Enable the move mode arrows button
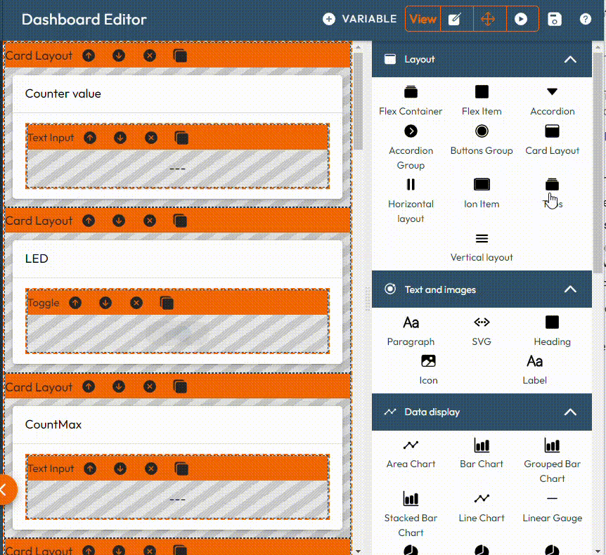This screenshot has height=555, width=606. (488, 19)
